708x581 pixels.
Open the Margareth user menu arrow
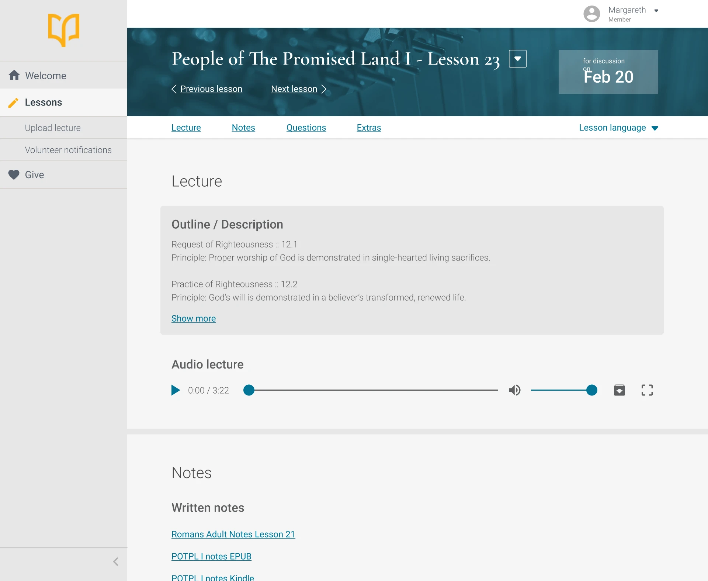[x=656, y=11]
